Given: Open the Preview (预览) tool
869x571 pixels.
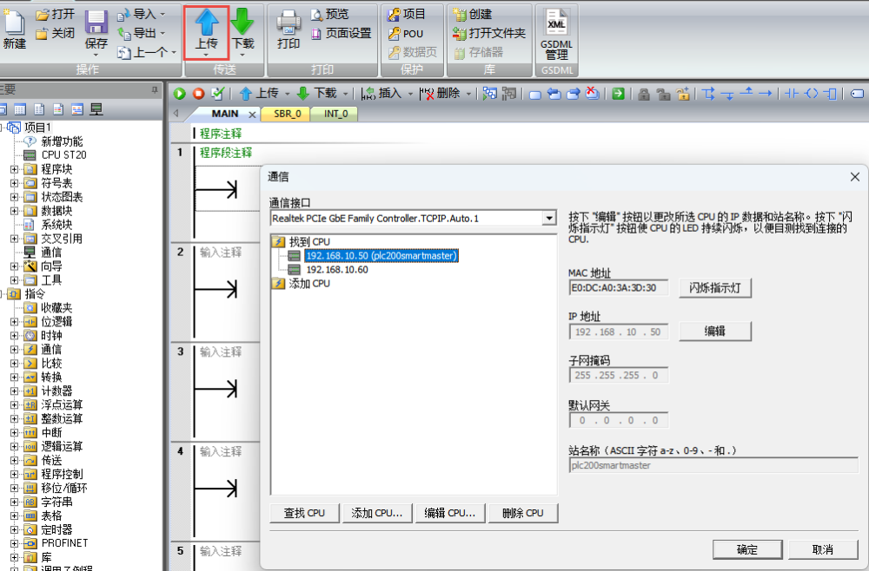Looking at the screenshot, I should pyautogui.click(x=328, y=14).
